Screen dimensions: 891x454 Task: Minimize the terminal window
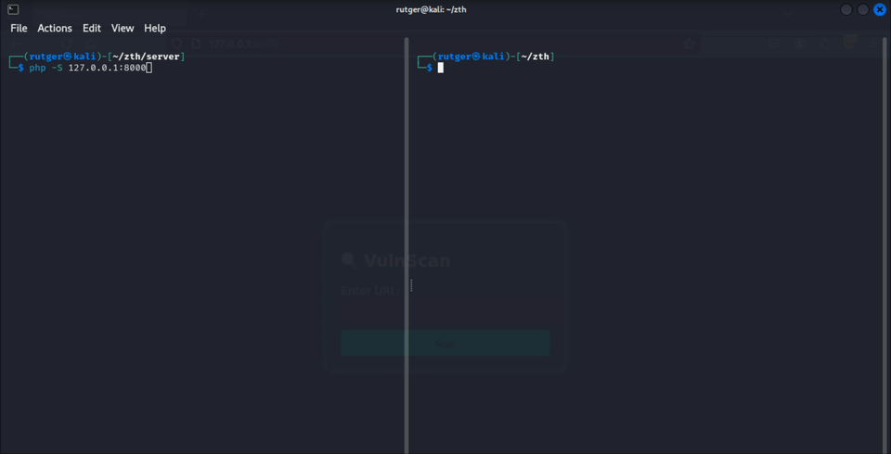click(846, 9)
